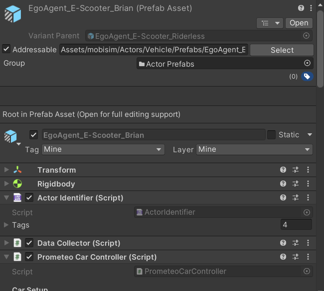Open the Data Collector kebab menu

coord(308,243)
